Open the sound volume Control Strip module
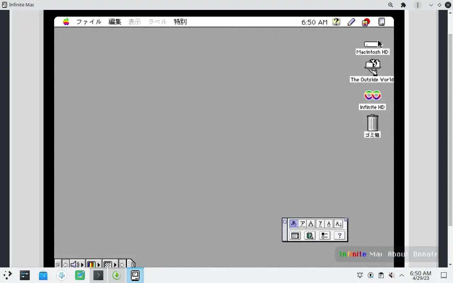 (x=75, y=265)
